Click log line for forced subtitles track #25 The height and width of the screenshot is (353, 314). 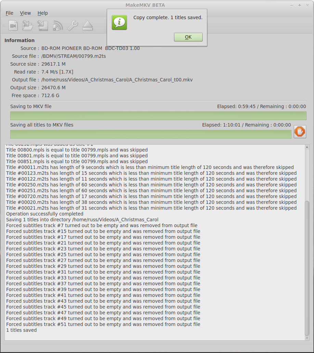click(103, 254)
